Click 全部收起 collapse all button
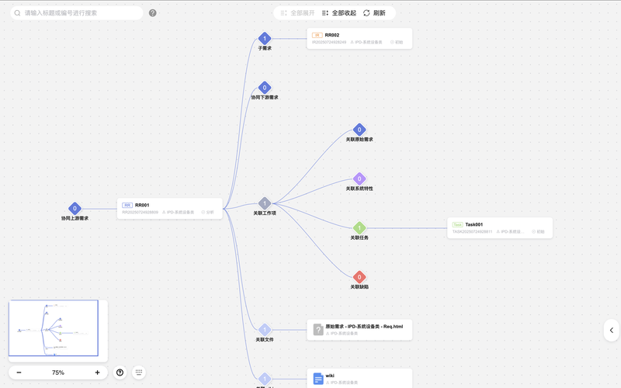 pyautogui.click(x=339, y=13)
